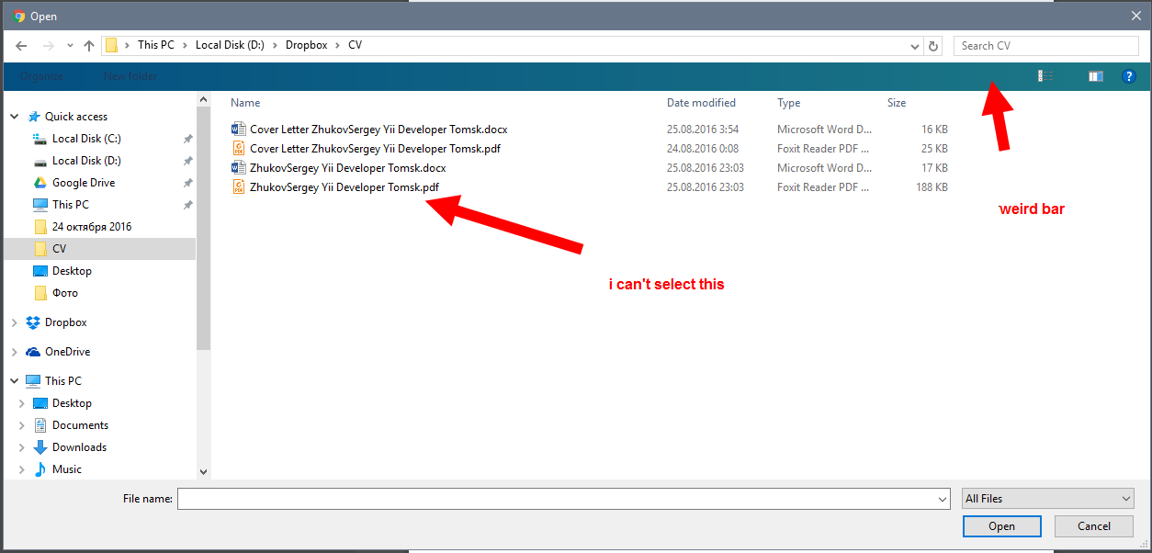Open the Help question mark icon
Screen dimensions: 1152x553
[1129, 76]
